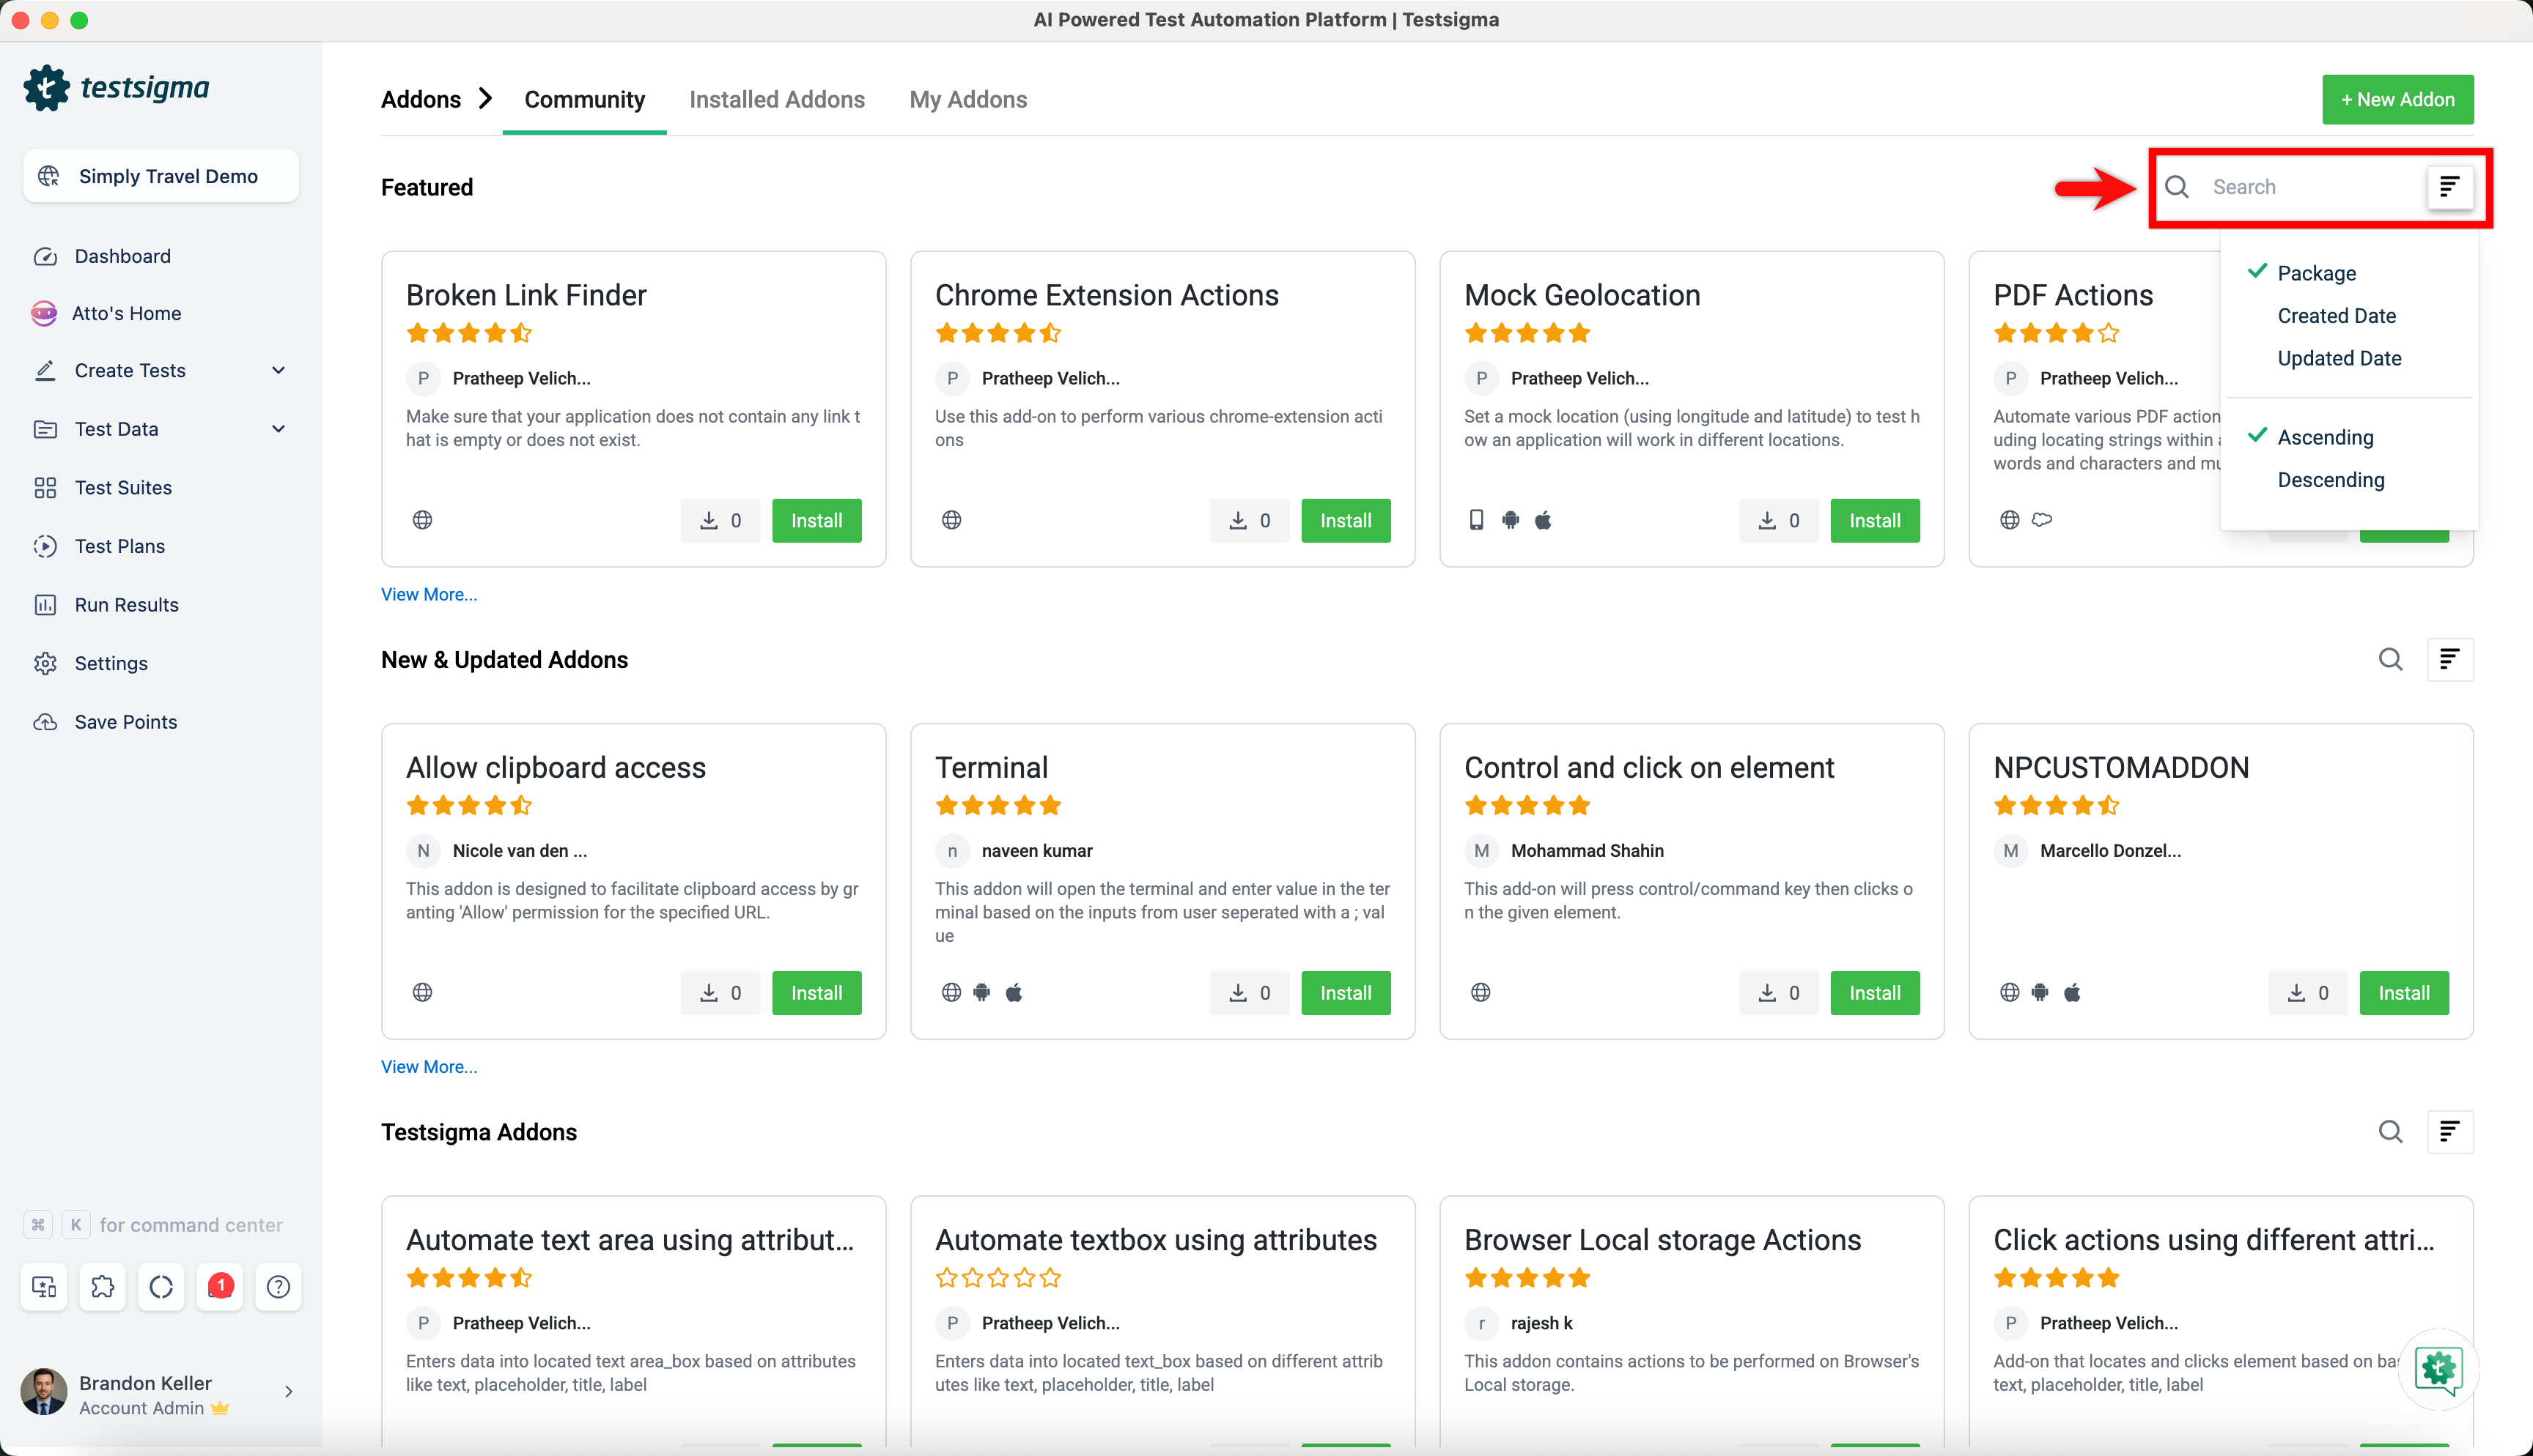The width and height of the screenshot is (2533, 1456).
Task: Click View More under Featured
Action: tap(428, 594)
